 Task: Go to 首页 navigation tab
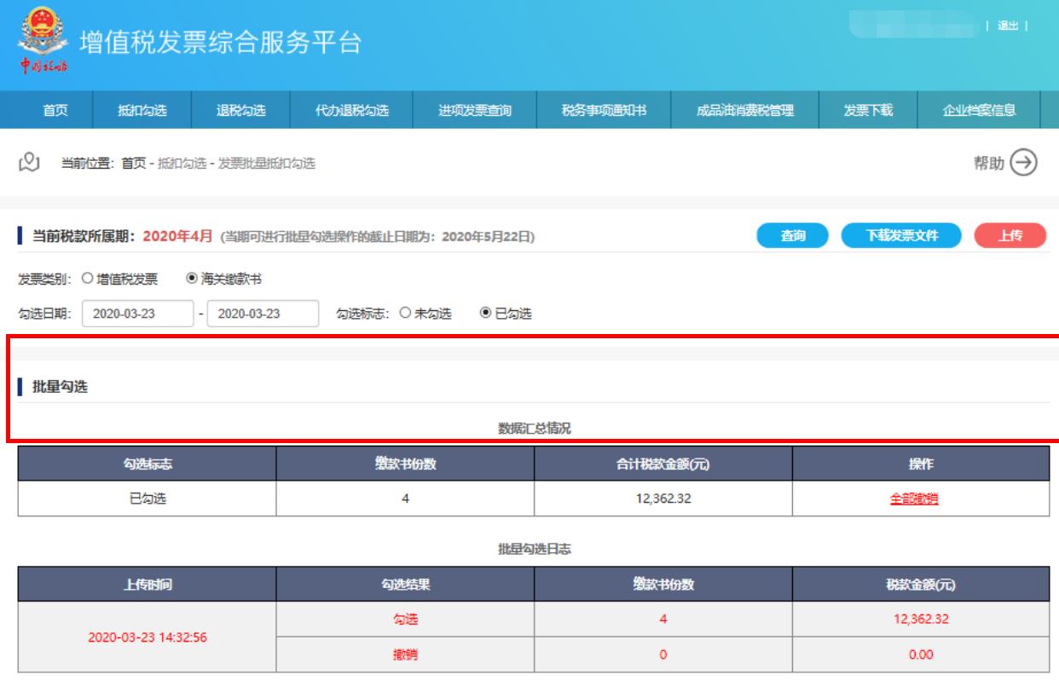pyautogui.click(x=55, y=107)
